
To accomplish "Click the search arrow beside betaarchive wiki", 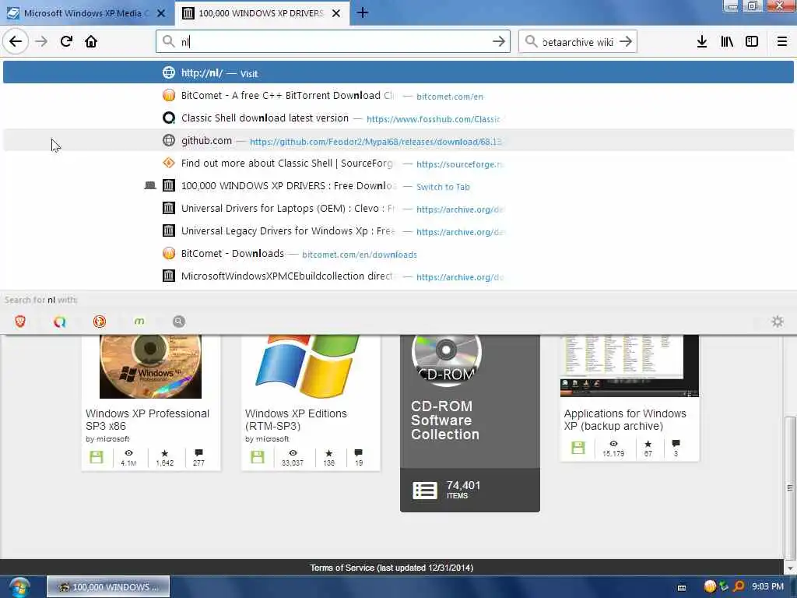I will (x=626, y=42).
